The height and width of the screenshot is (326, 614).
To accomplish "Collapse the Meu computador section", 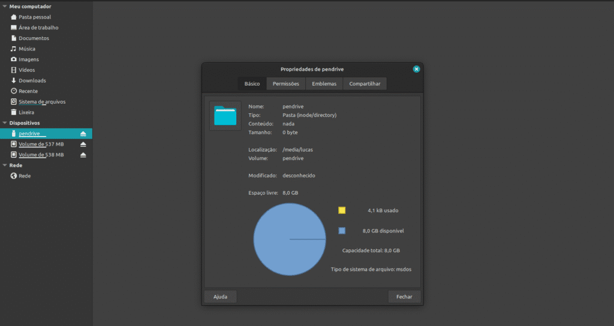I will (4, 7).
